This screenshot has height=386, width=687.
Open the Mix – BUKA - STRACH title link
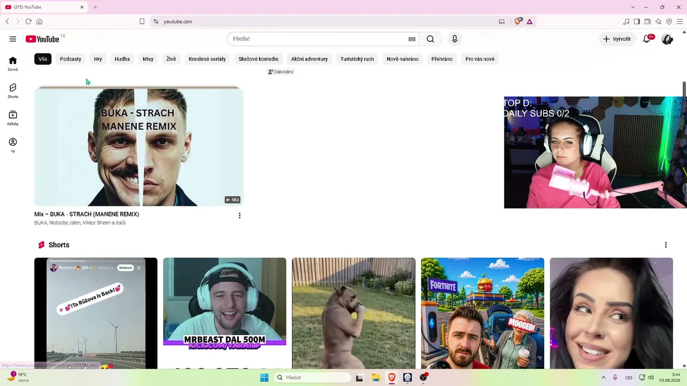pyautogui.click(x=86, y=214)
